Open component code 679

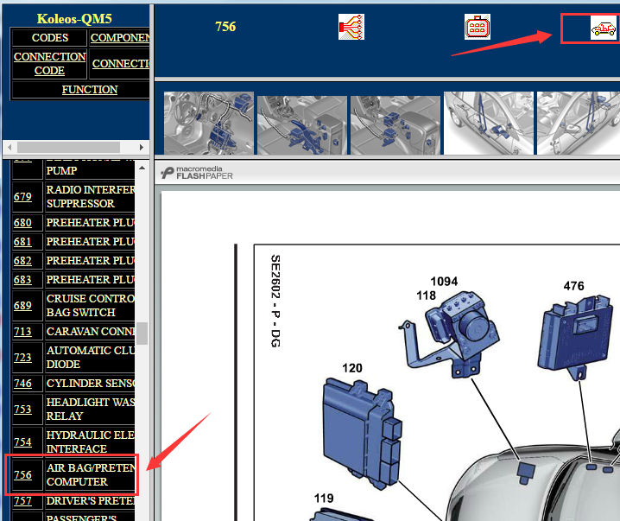pyautogui.click(x=22, y=197)
